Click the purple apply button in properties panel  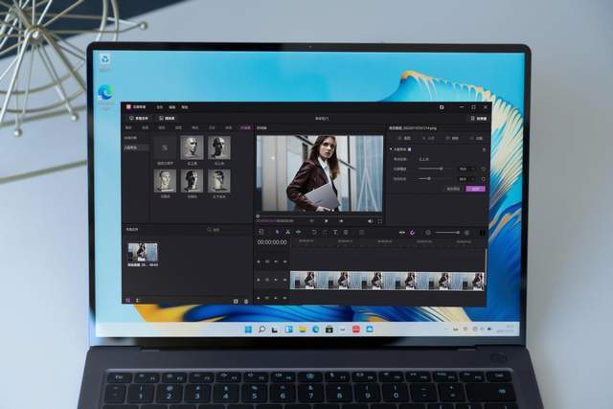click(475, 189)
